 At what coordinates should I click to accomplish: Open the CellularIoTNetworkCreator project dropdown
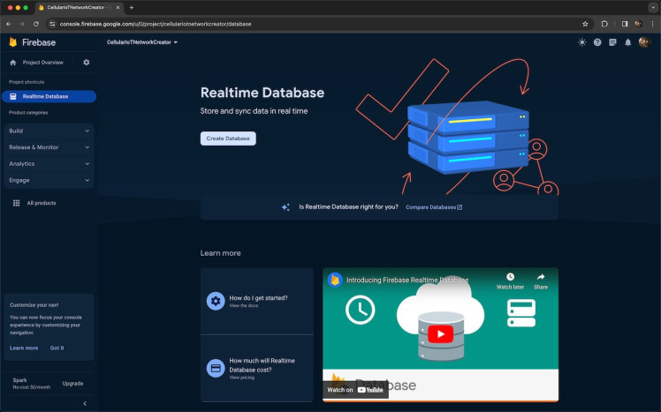pyautogui.click(x=142, y=42)
